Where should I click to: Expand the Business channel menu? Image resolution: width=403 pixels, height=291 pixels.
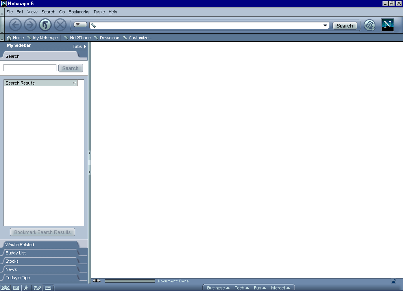coord(218,288)
